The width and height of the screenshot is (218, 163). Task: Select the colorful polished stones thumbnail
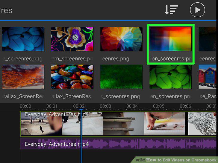(x=72, y=77)
